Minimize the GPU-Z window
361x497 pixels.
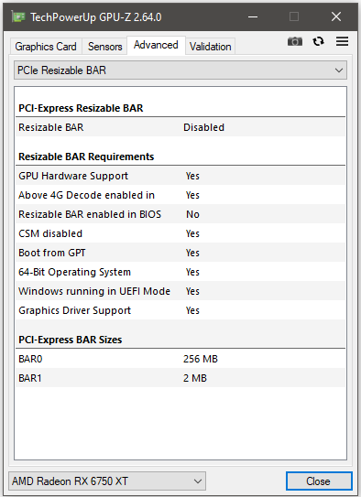(x=253, y=16)
